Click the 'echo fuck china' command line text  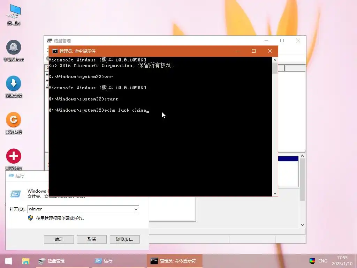[125, 110]
